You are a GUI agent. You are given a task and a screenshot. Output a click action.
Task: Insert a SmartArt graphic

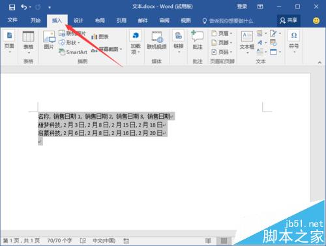click(73, 52)
